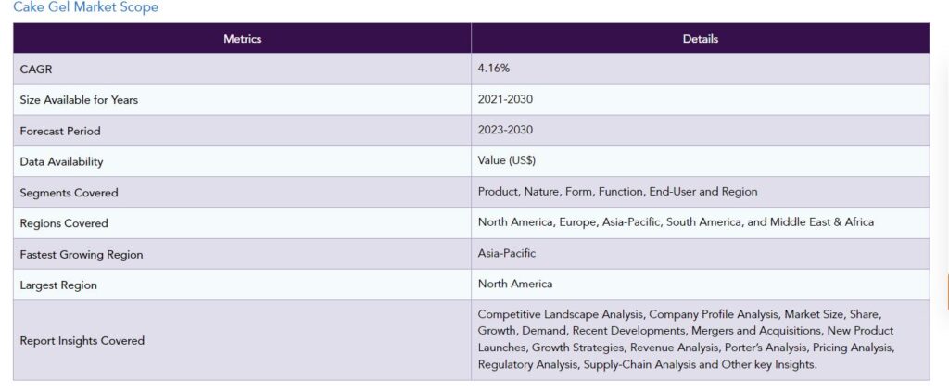Click the 2021-2030 value
The image size is (949, 392).
(x=505, y=100)
